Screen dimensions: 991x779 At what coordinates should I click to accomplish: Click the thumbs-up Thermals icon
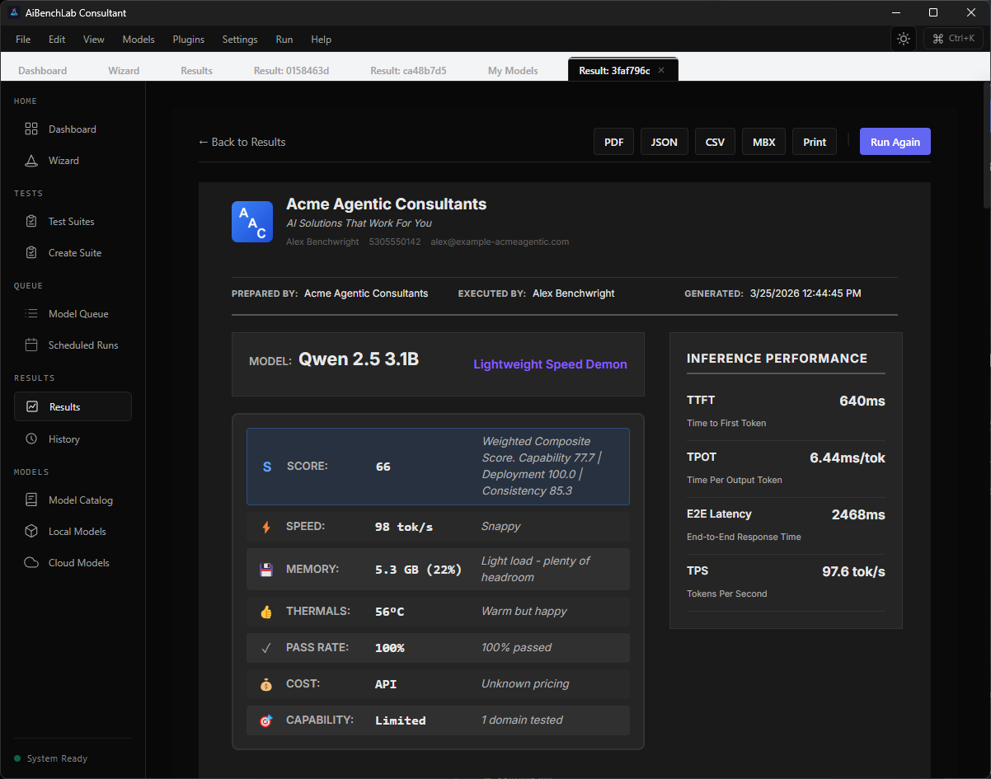(x=266, y=612)
